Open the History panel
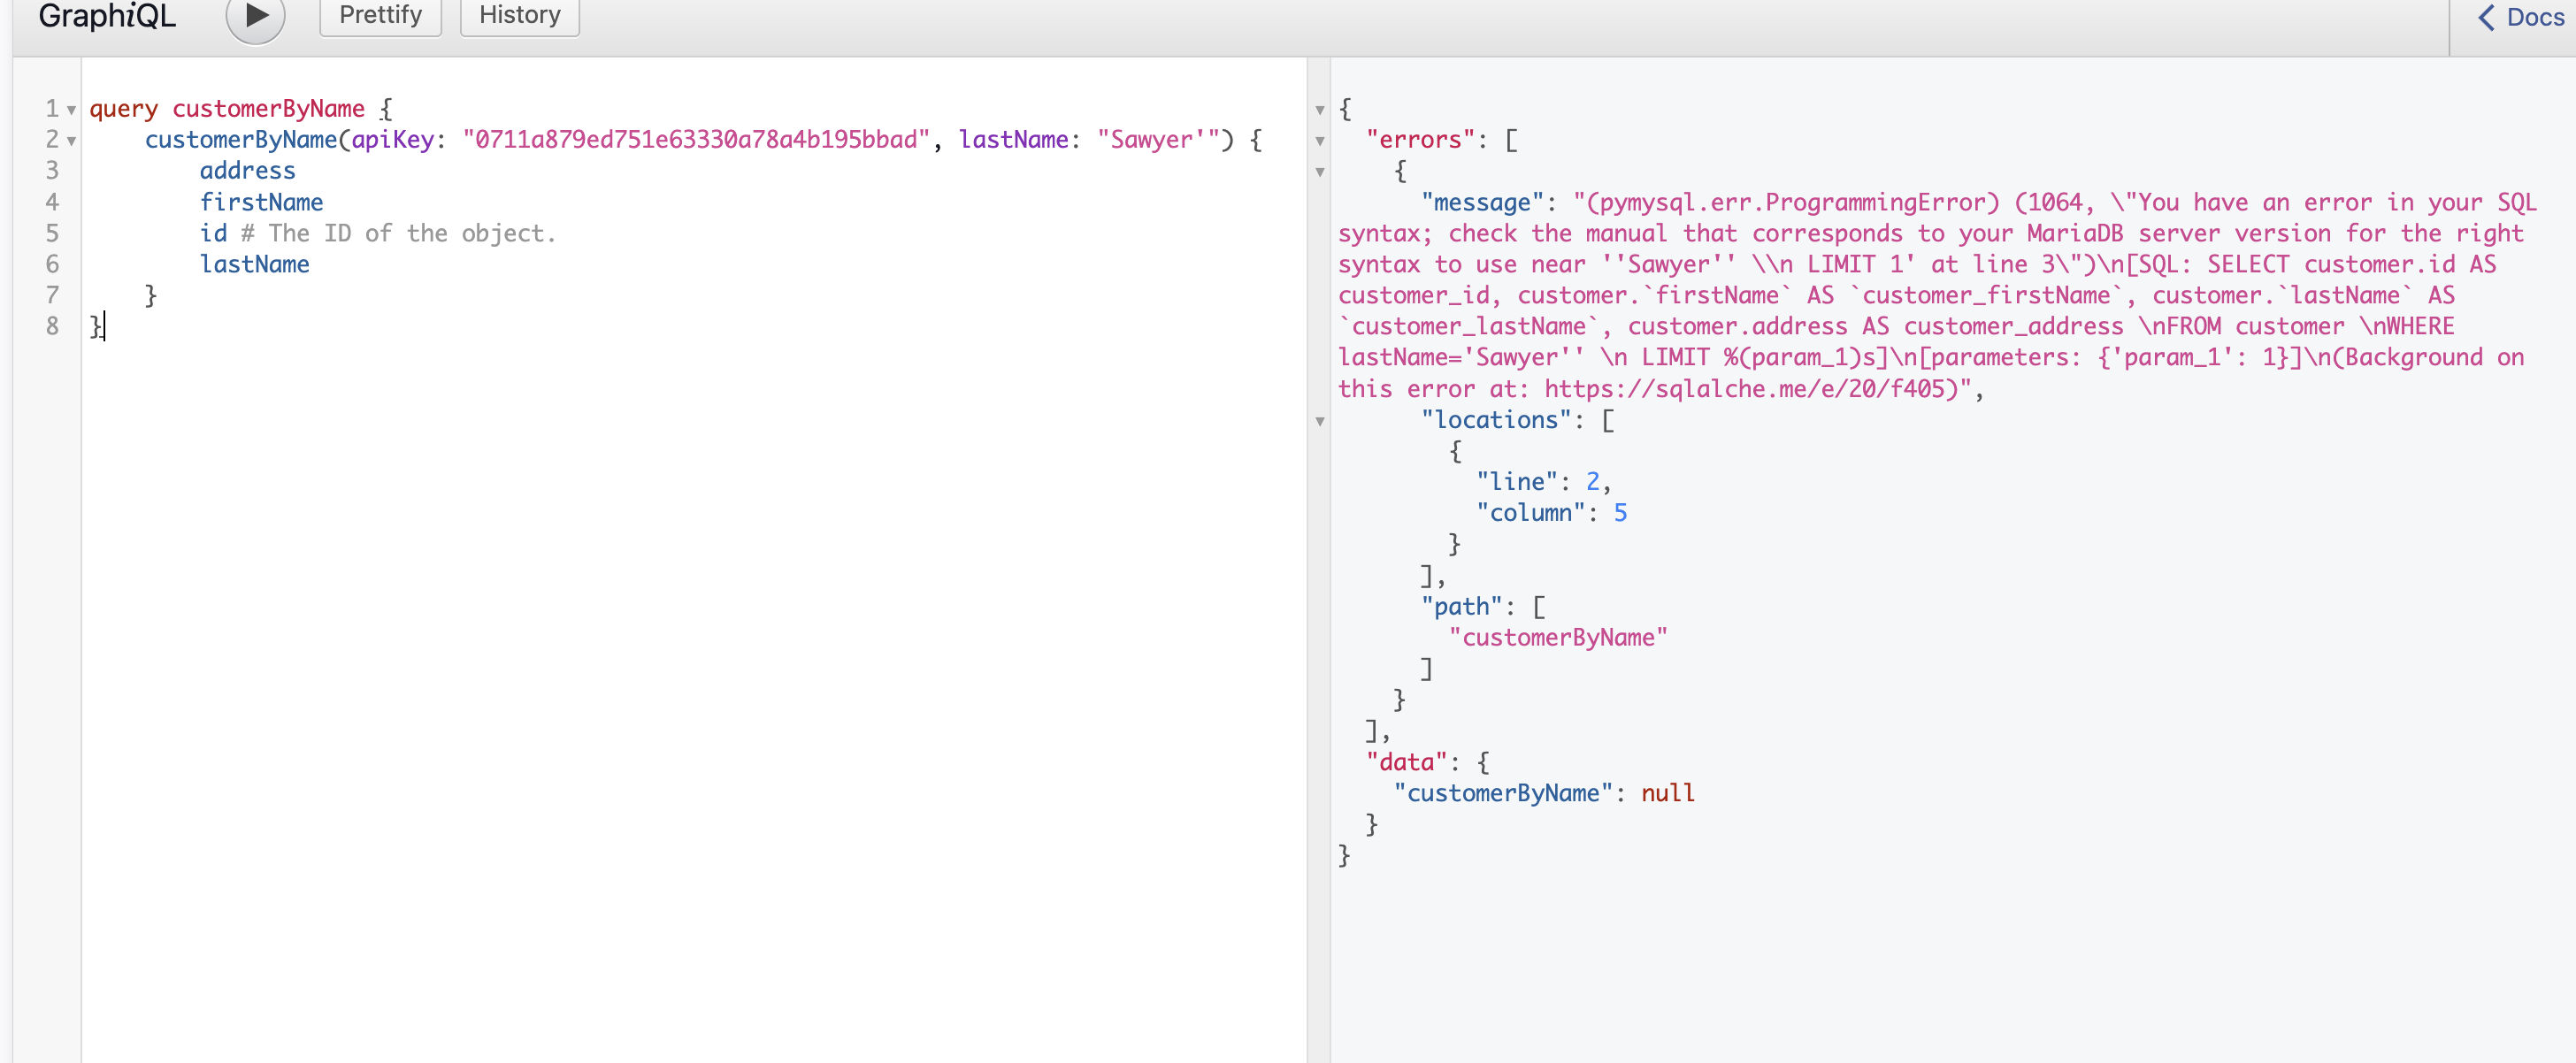Viewport: 2576px width, 1063px height. pyautogui.click(x=519, y=15)
